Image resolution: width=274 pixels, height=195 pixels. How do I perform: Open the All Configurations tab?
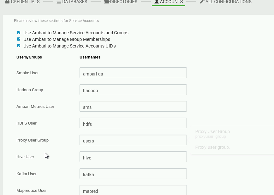click(x=226, y=2)
